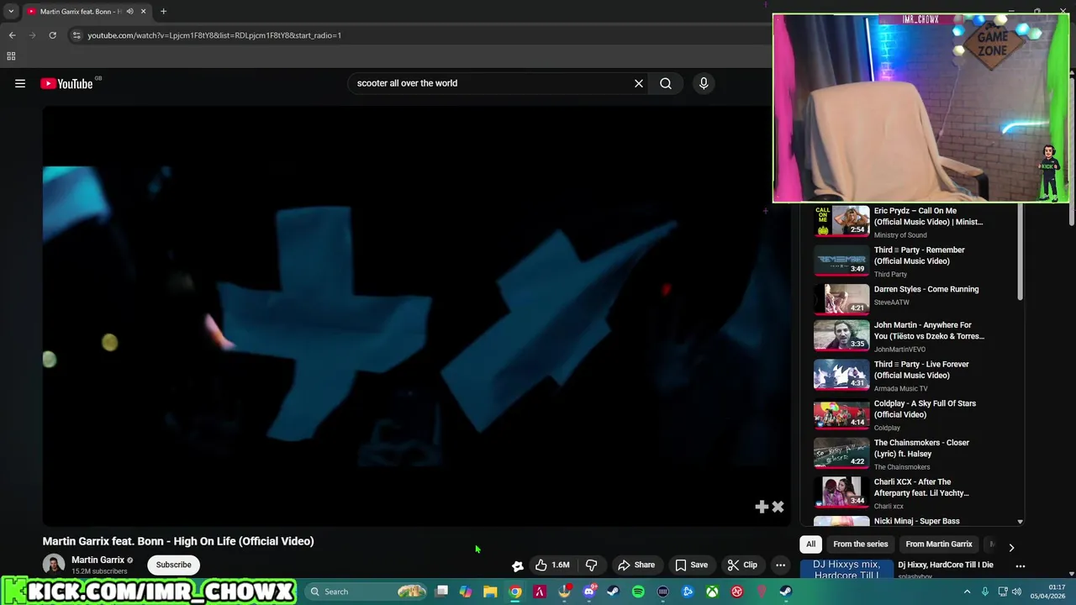Clear the search box with the X

coord(639,83)
